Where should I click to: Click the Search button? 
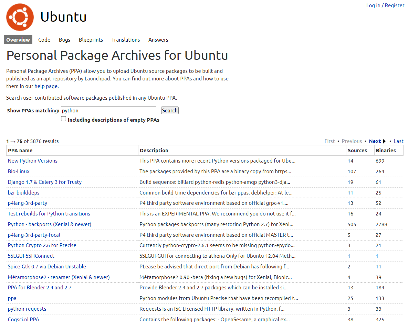(x=170, y=110)
